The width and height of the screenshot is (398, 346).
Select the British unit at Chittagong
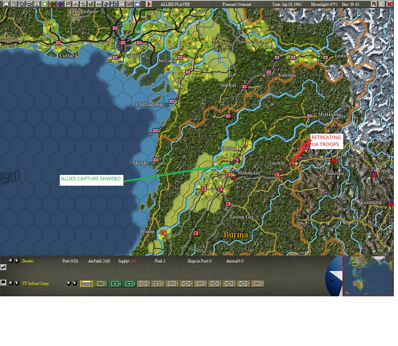(x=172, y=101)
